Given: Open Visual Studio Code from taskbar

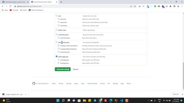Looking at the screenshot, I should (121, 100).
